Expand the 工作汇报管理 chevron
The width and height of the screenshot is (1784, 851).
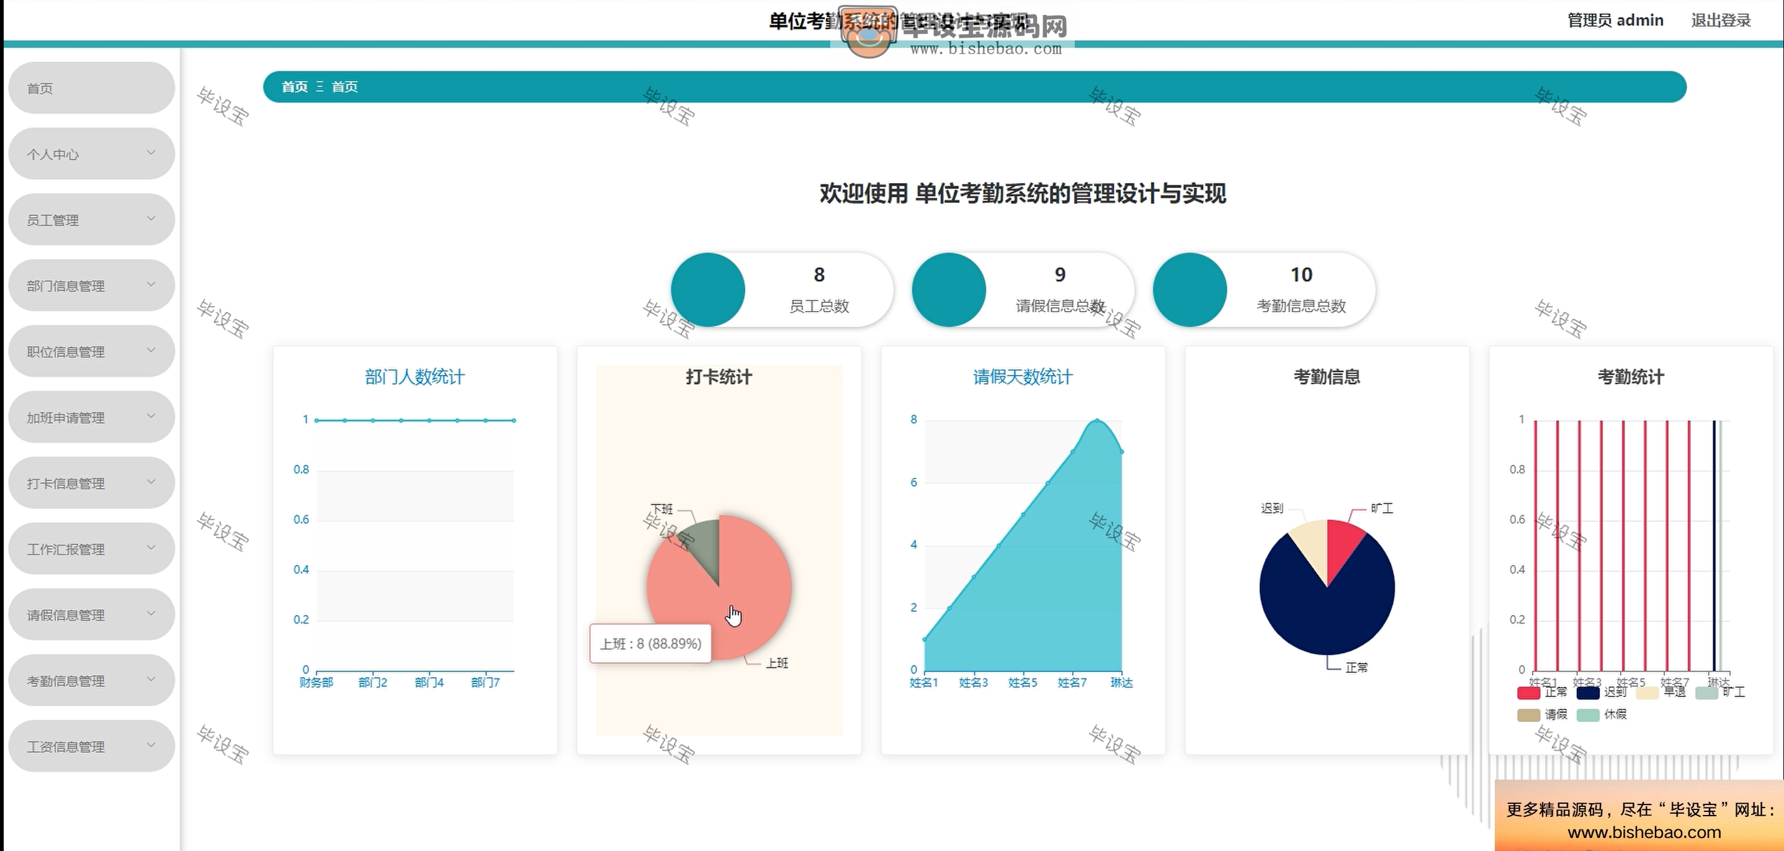pyautogui.click(x=151, y=547)
